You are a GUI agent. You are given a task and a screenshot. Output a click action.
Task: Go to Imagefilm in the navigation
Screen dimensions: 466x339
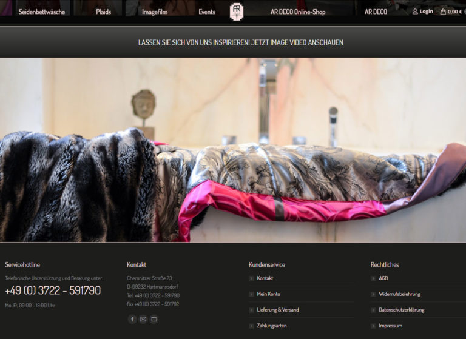tap(155, 12)
